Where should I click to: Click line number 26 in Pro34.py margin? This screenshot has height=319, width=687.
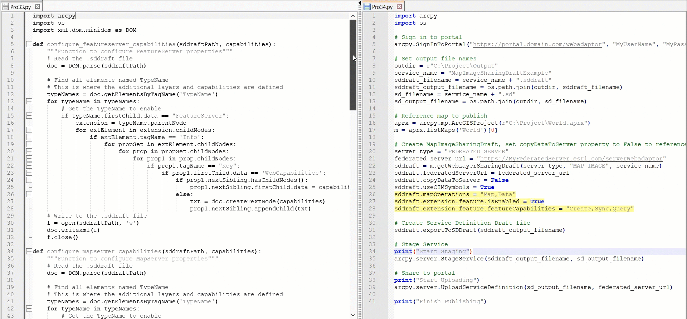[372, 194]
